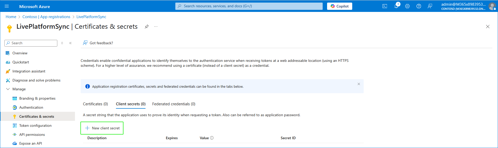
Task: Click the global search magnifier icon
Action: 180,6
